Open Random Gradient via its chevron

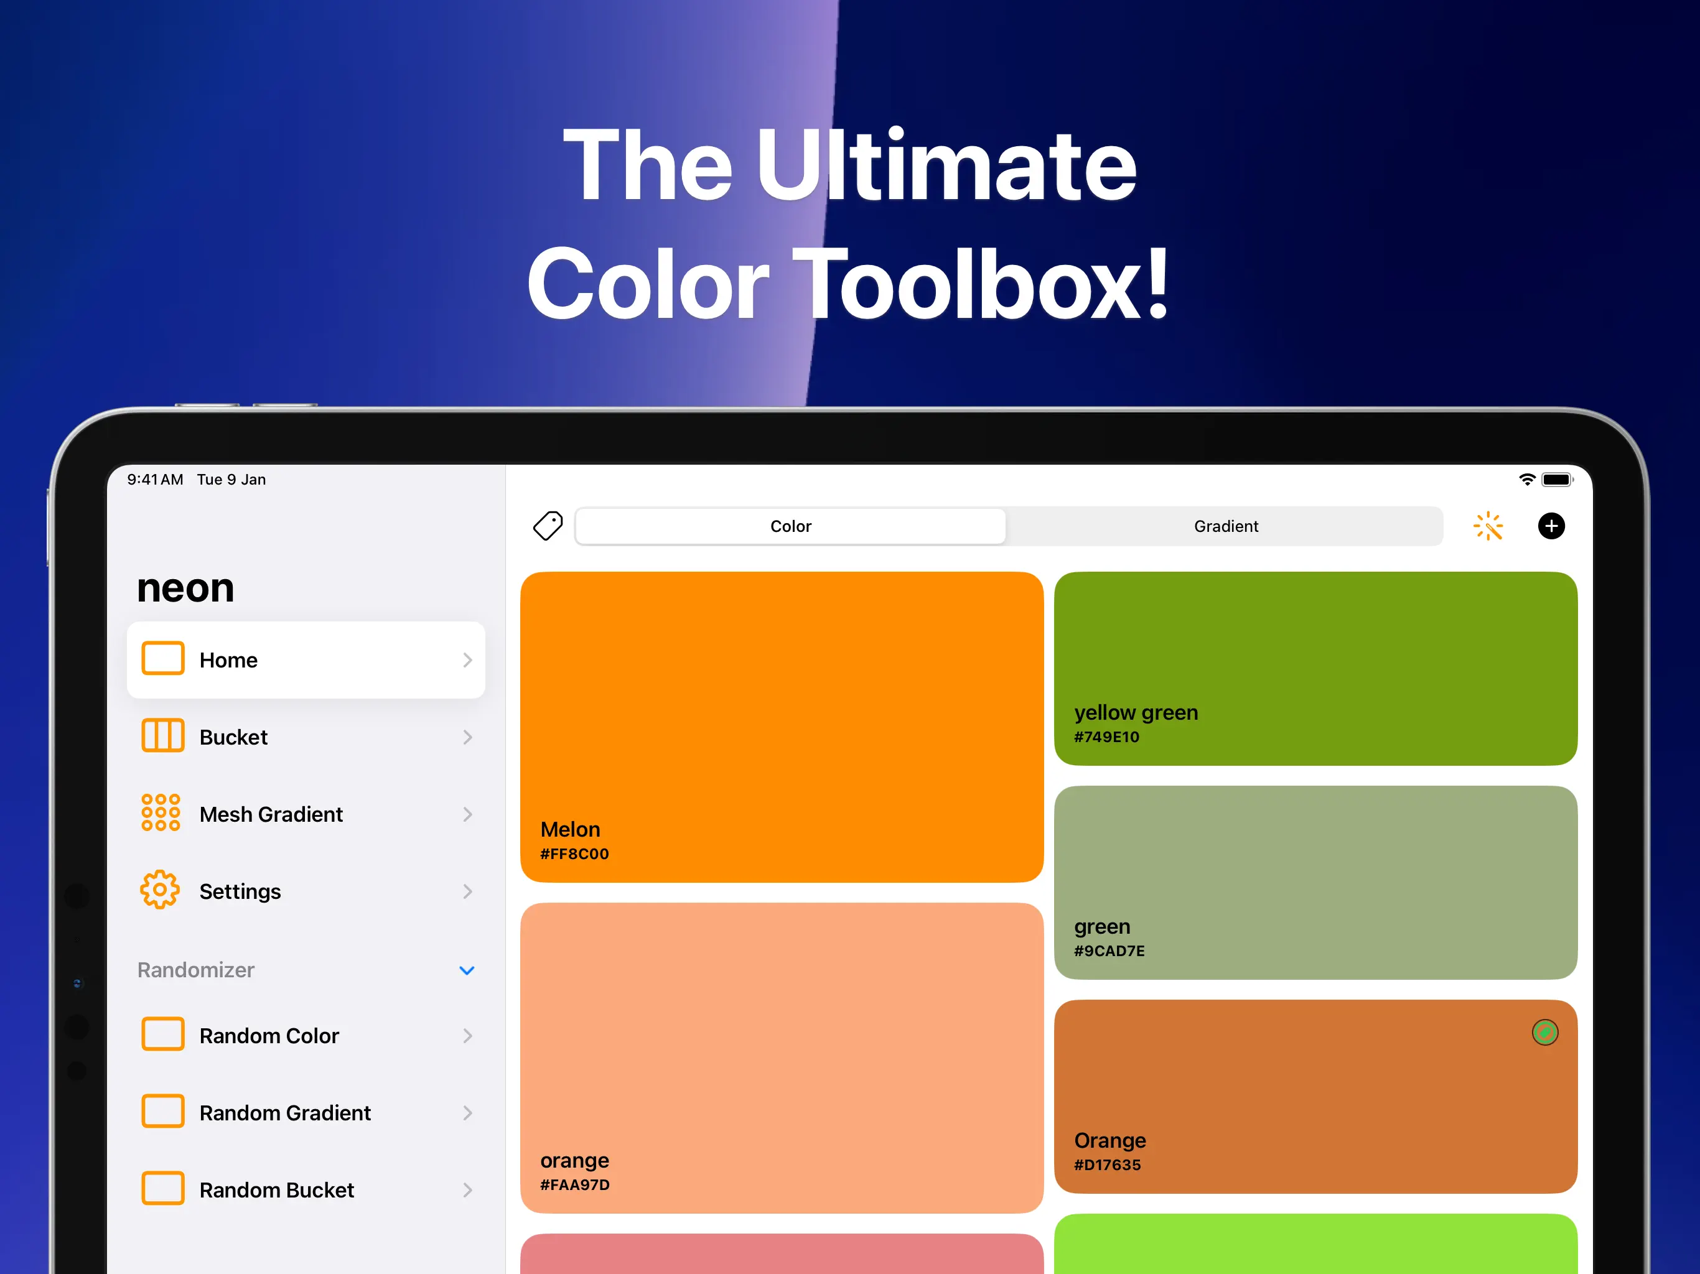[467, 1113]
